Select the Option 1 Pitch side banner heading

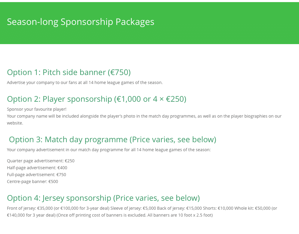tap(69, 72)
